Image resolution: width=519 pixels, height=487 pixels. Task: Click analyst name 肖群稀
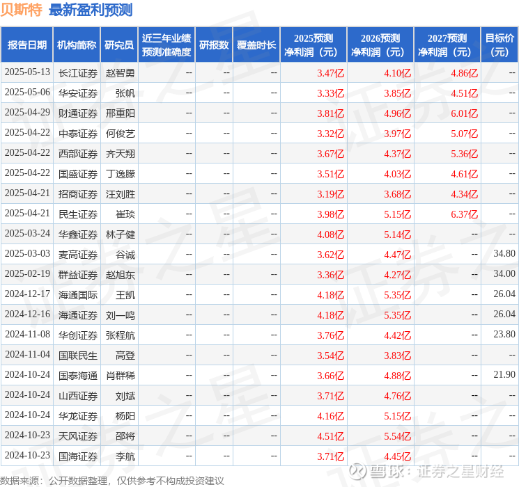tap(121, 376)
